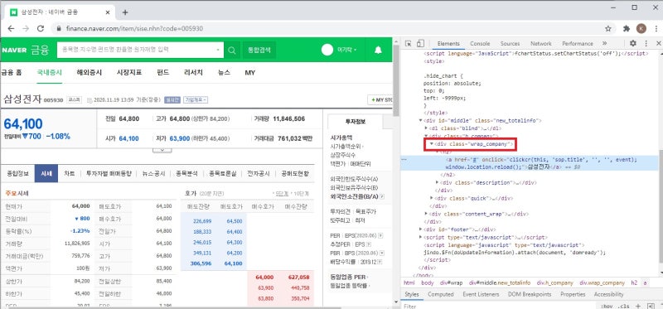Open the DevTools three-dot customize menu
Image resolution: width=663 pixels, height=309 pixels.
pyautogui.click(x=646, y=43)
